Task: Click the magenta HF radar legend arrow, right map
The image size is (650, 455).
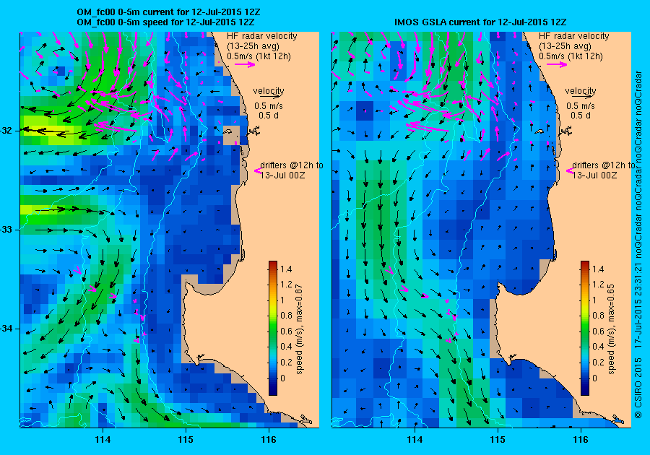Action: 557,64
